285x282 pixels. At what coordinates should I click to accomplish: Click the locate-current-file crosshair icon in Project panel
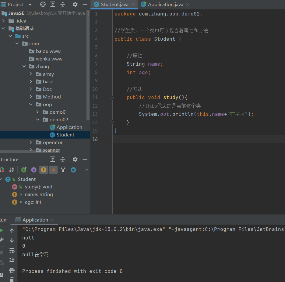pos(43,4)
